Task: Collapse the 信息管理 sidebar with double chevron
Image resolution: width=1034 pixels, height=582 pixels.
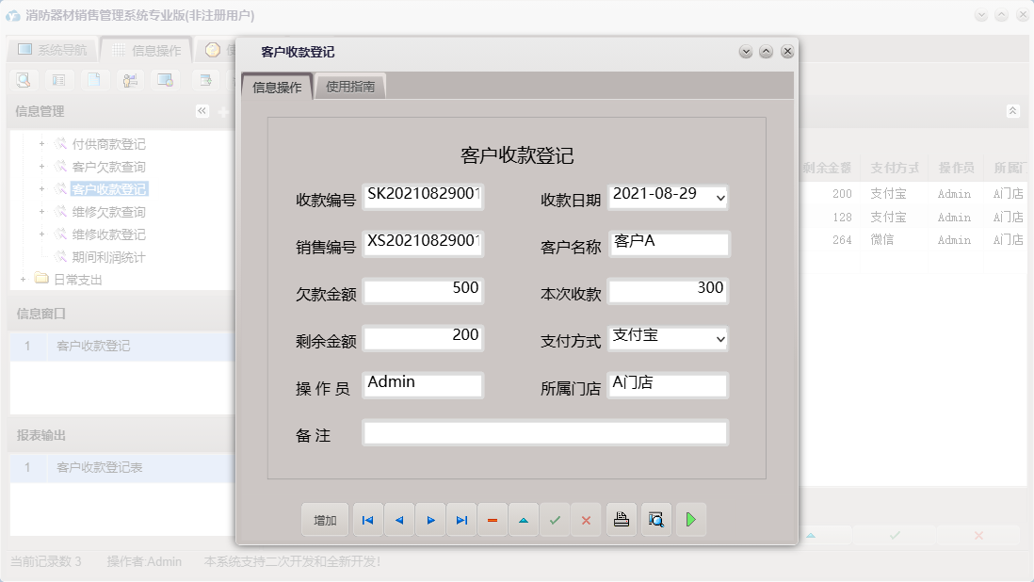Action: [201, 110]
